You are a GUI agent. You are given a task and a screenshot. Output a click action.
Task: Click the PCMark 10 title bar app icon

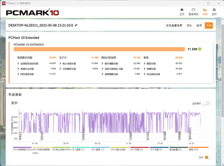[3, 3]
